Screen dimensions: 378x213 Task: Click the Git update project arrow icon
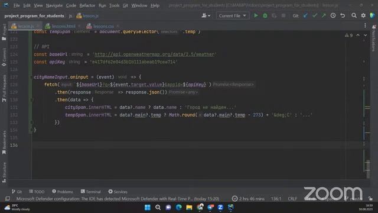pos(305,16)
